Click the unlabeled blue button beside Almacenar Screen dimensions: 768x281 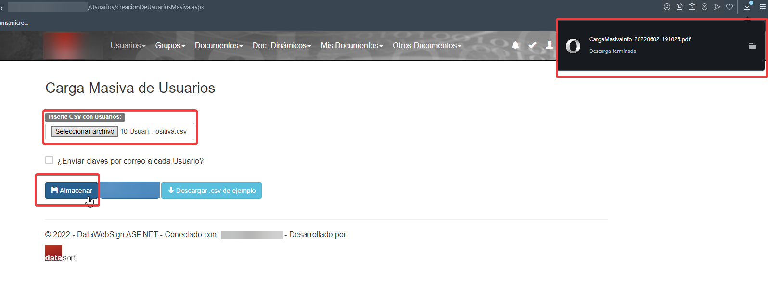129,191
